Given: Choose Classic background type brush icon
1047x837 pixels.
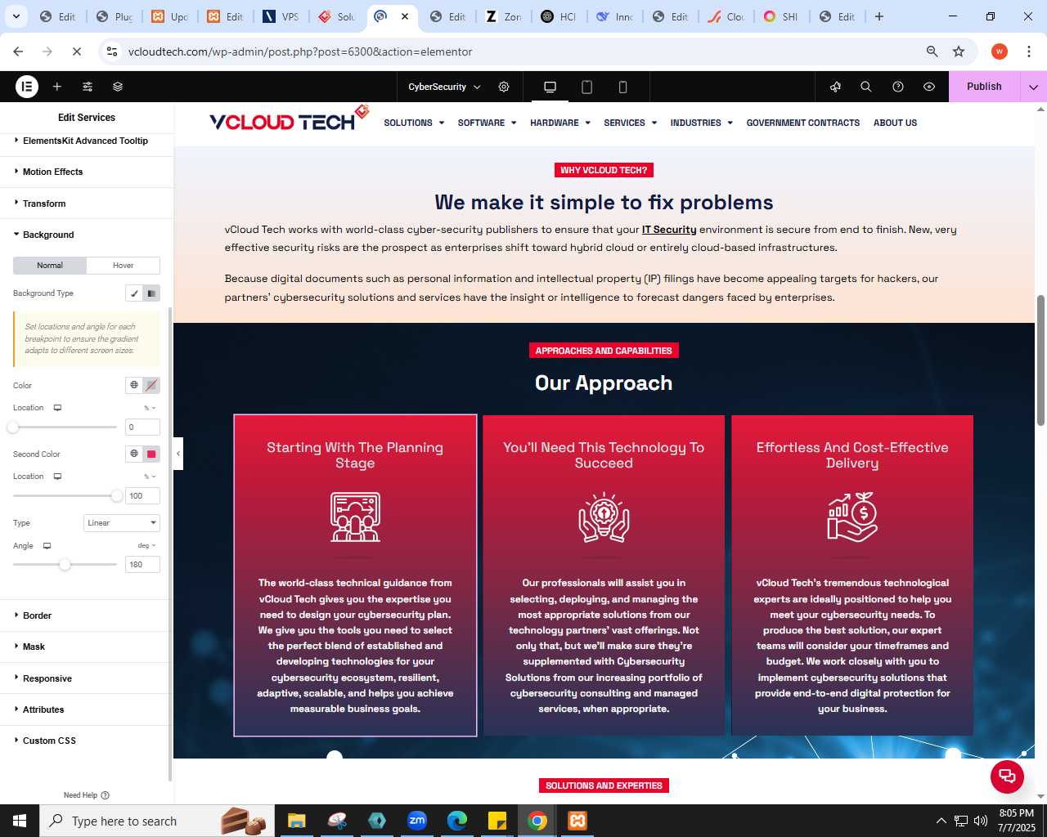Looking at the screenshot, I should tap(134, 293).
